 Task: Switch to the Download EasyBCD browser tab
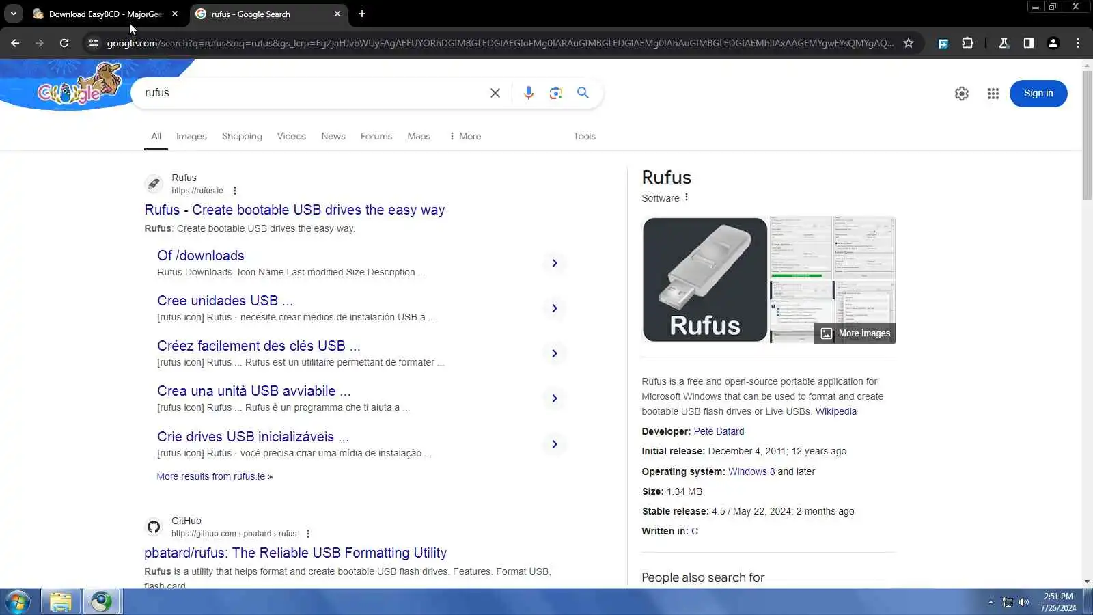105,14
